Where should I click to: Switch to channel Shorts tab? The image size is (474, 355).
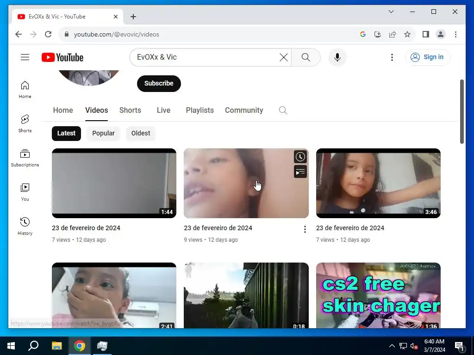[x=130, y=110]
